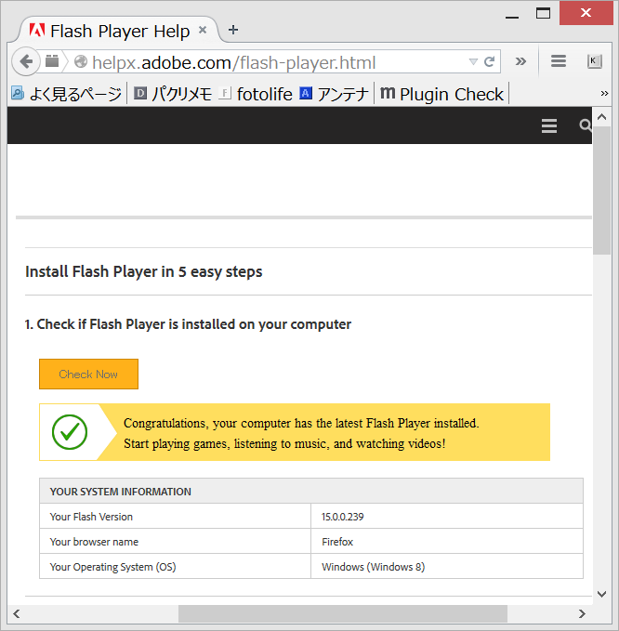Image resolution: width=619 pixels, height=631 pixels.
Task: Click the vertical scrollbar thumb
Action: [601, 191]
